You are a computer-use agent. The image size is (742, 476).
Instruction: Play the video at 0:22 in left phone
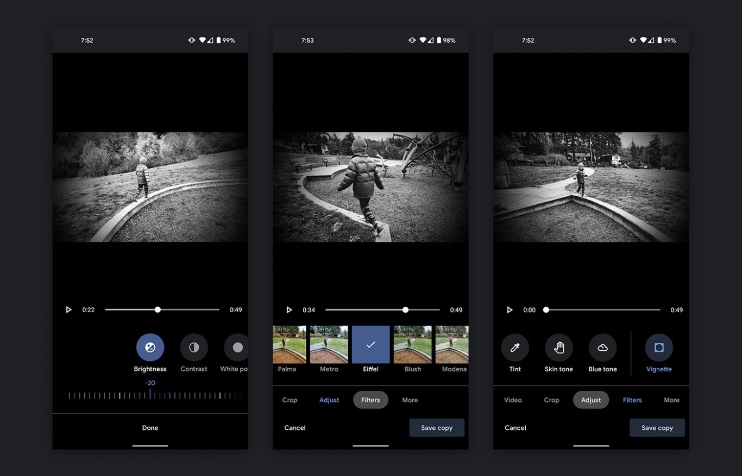68,310
